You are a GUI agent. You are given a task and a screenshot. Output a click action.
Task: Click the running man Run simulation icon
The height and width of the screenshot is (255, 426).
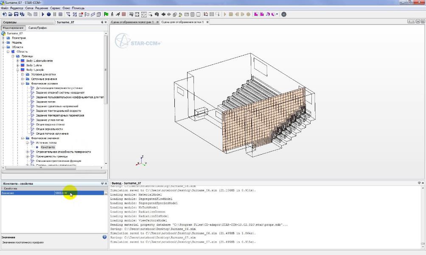(117, 14)
